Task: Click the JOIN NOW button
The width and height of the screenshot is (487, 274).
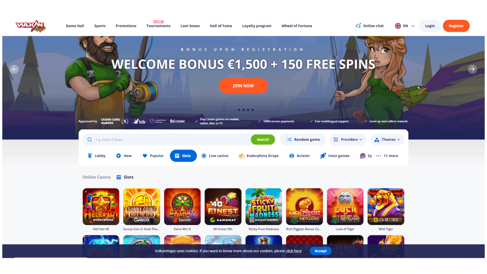Action: tap(243, 86)
